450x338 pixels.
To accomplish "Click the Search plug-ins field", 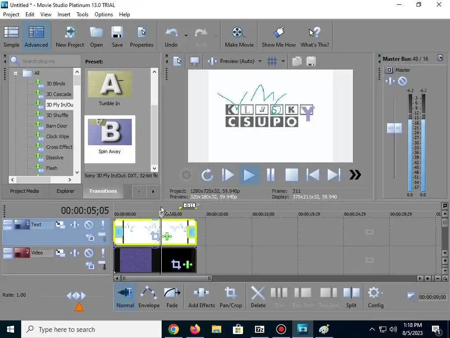I will (45, 61).
